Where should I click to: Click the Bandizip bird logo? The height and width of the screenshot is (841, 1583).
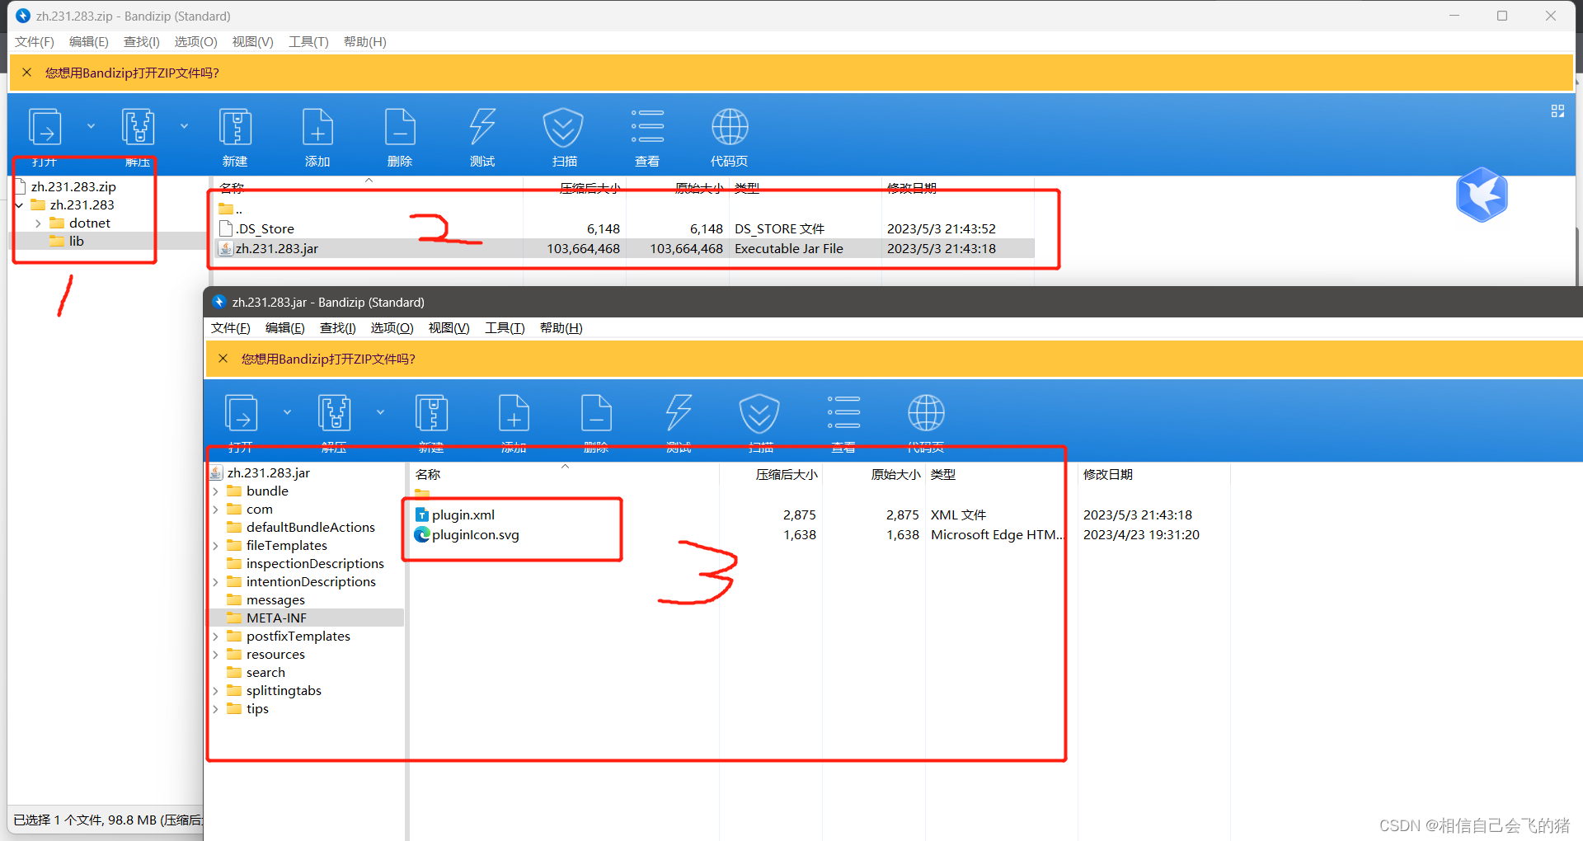pyautogui.click(x=1482, y=195)
